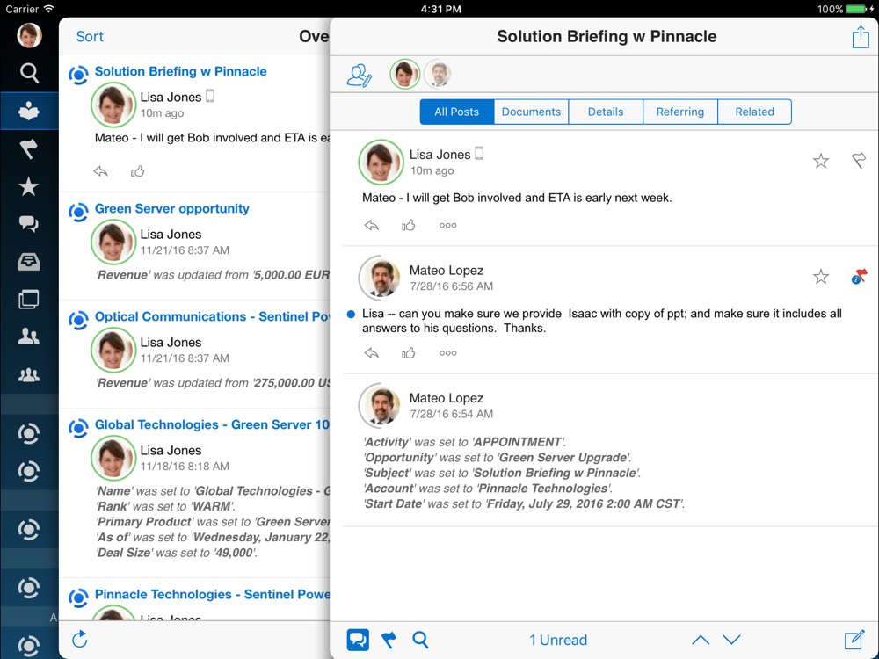Star Lisa Jones's post
This screenshot has width=879, height=659.
(821, 162)
